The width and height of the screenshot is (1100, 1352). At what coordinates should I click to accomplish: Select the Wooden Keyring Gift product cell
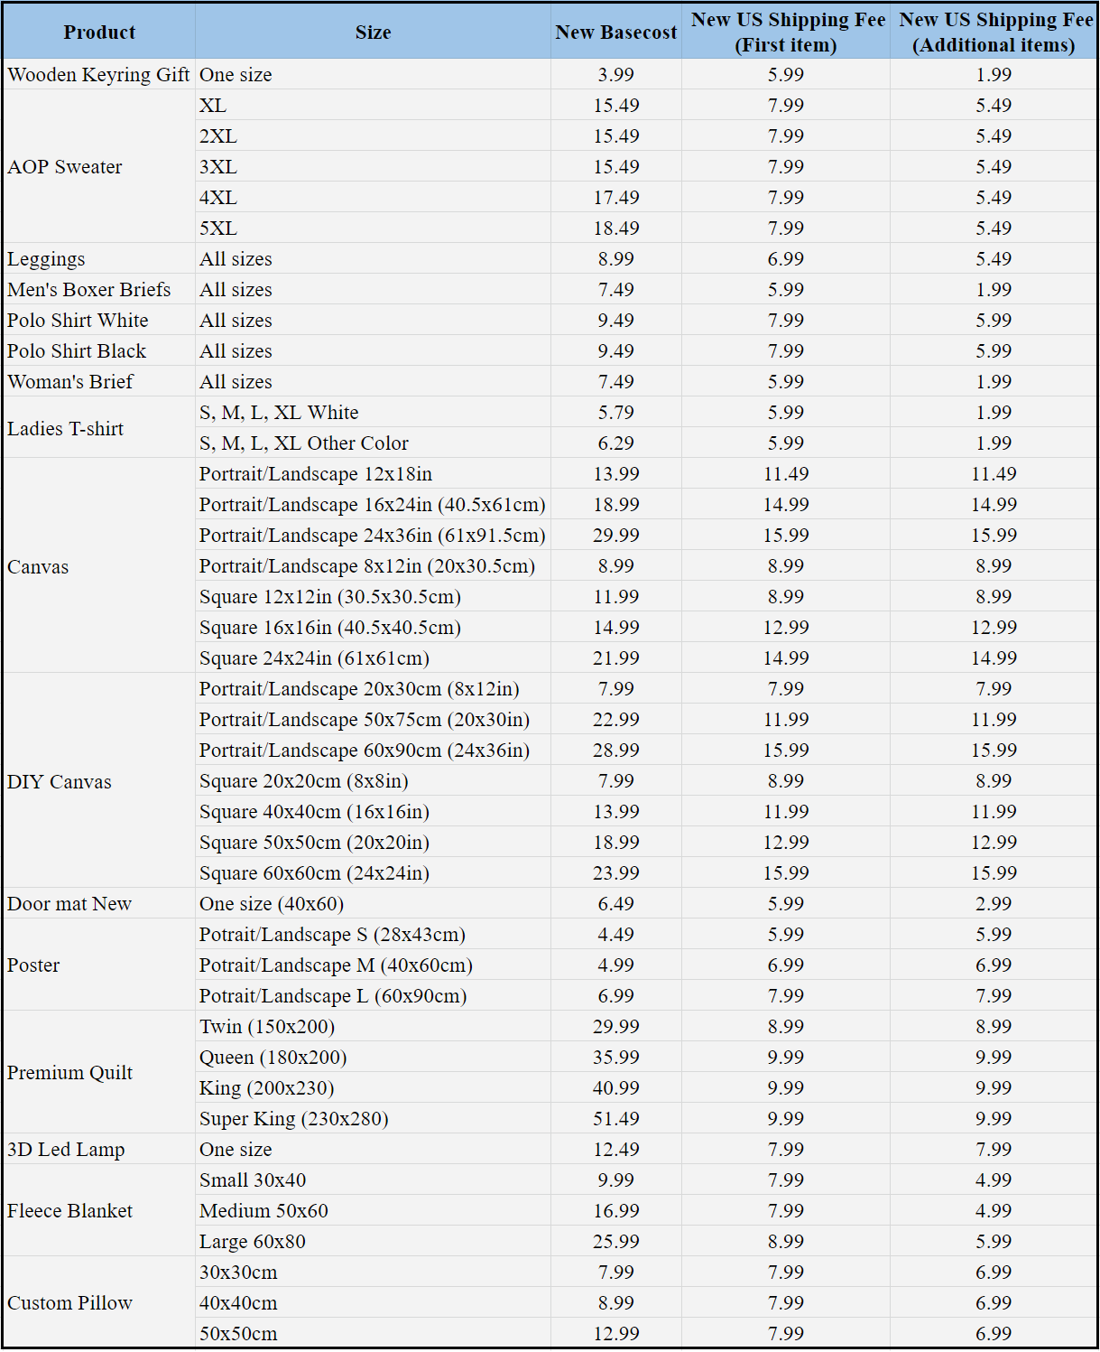point(98,75)
